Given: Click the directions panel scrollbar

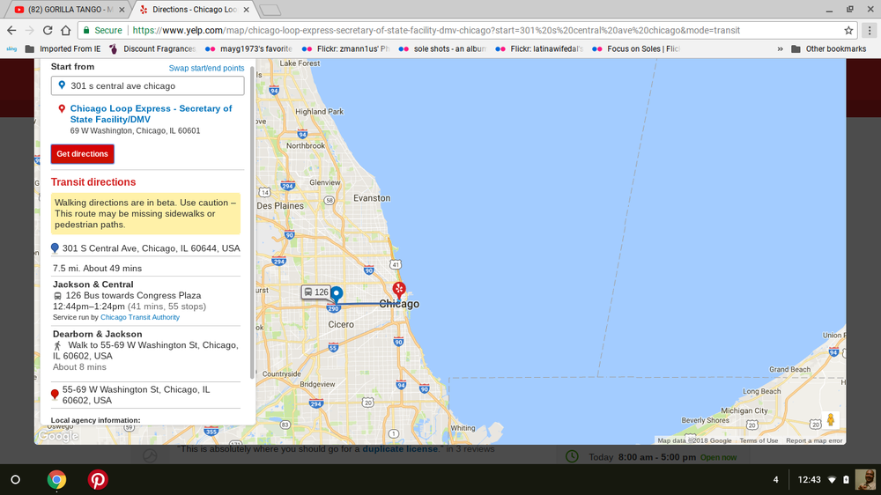Looking at the screenshot, I should click(252, 220).
